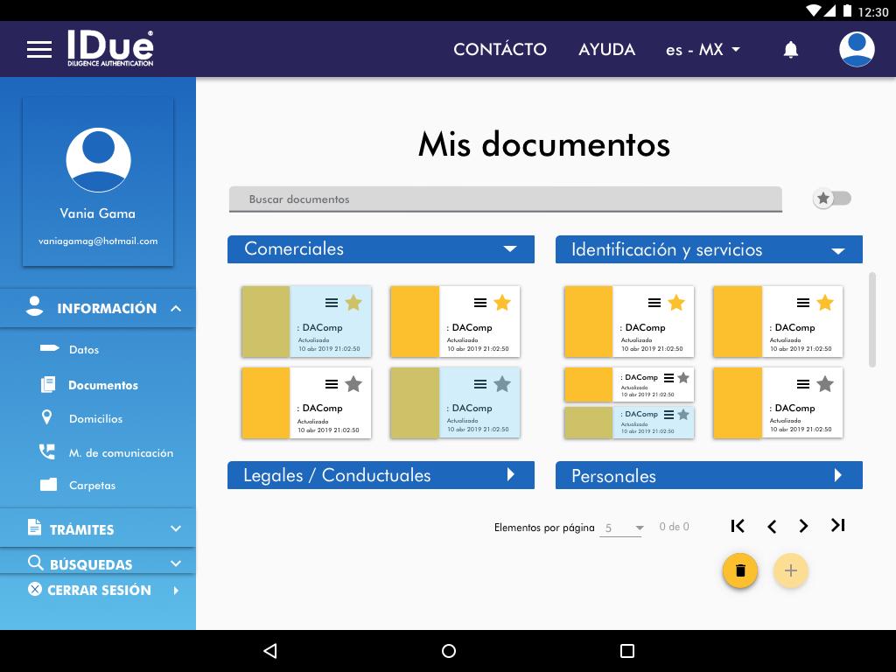Open the hamburger menu in header
This screenshot has width=896, height=672.
39,50
